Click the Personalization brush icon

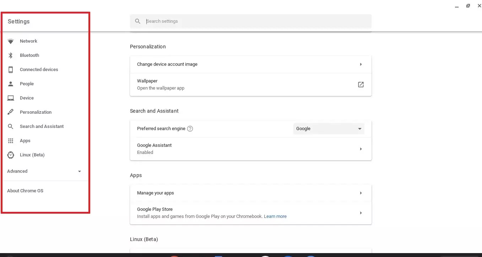11,112
